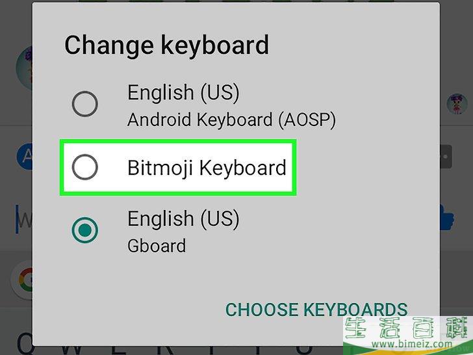Tap the blue thumbs-up like icon

point(447,217)
